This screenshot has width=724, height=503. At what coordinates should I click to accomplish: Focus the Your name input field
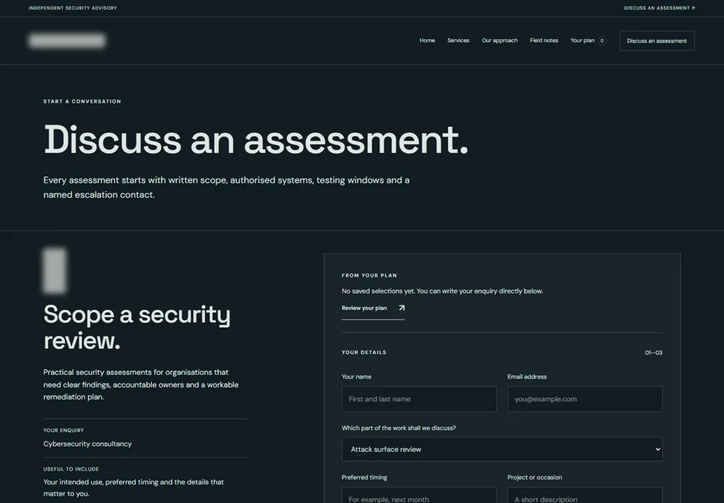(419, 399)
